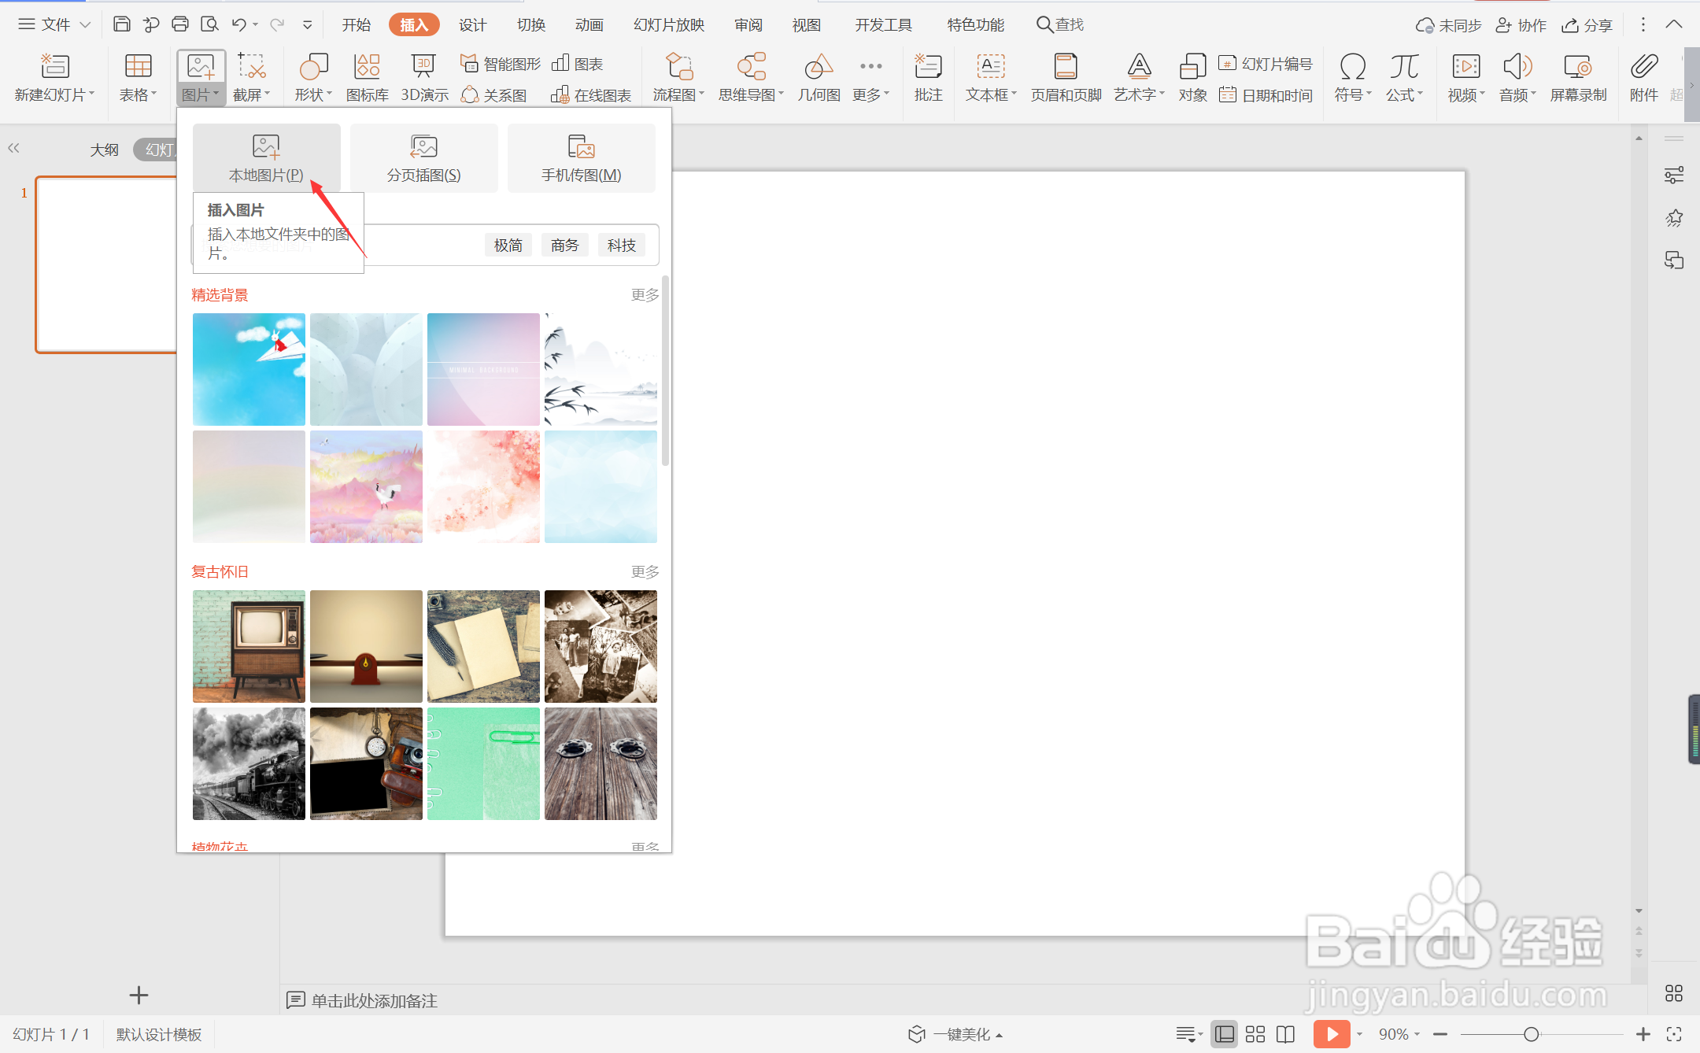This screenshot has height=1053, width=1700.
Task: Click 更多 next to 精选背景
Action: [645, 295]
